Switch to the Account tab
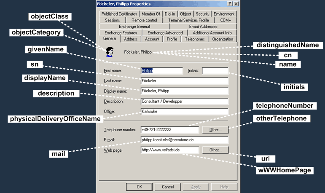Screen dimensions: 325x193 point(152,39)
